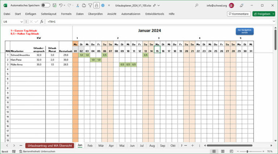This screenshot has height=154, width=278.
Task: Open the Entwicklertools ribbon tab
Action: pyautogui.click(x=155, y=14)
